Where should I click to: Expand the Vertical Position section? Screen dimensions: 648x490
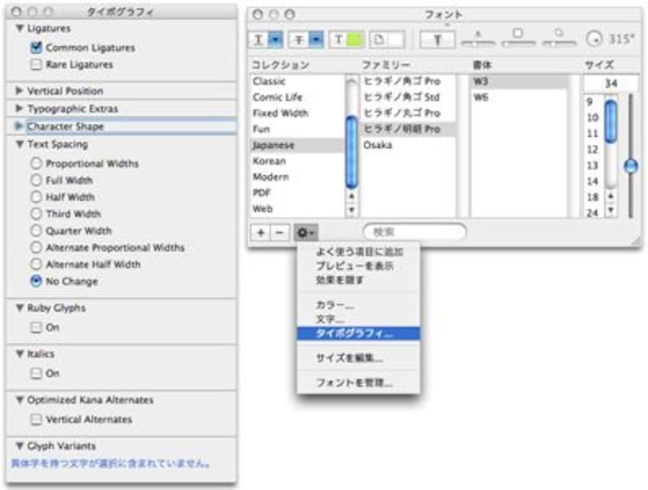19,92
